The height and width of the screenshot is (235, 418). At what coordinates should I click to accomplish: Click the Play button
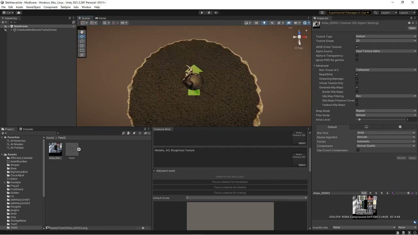(x=202, y=13)
